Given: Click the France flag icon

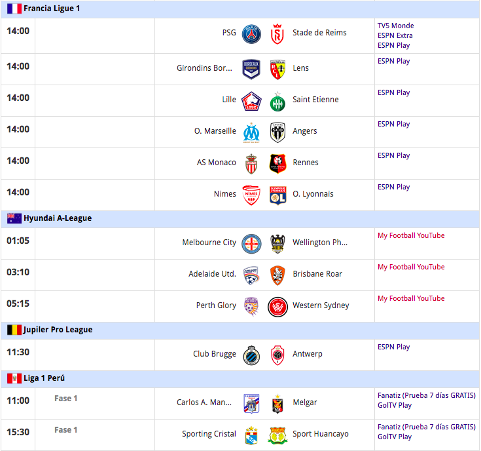Looking at the screenshot, I should pos(14,9).
